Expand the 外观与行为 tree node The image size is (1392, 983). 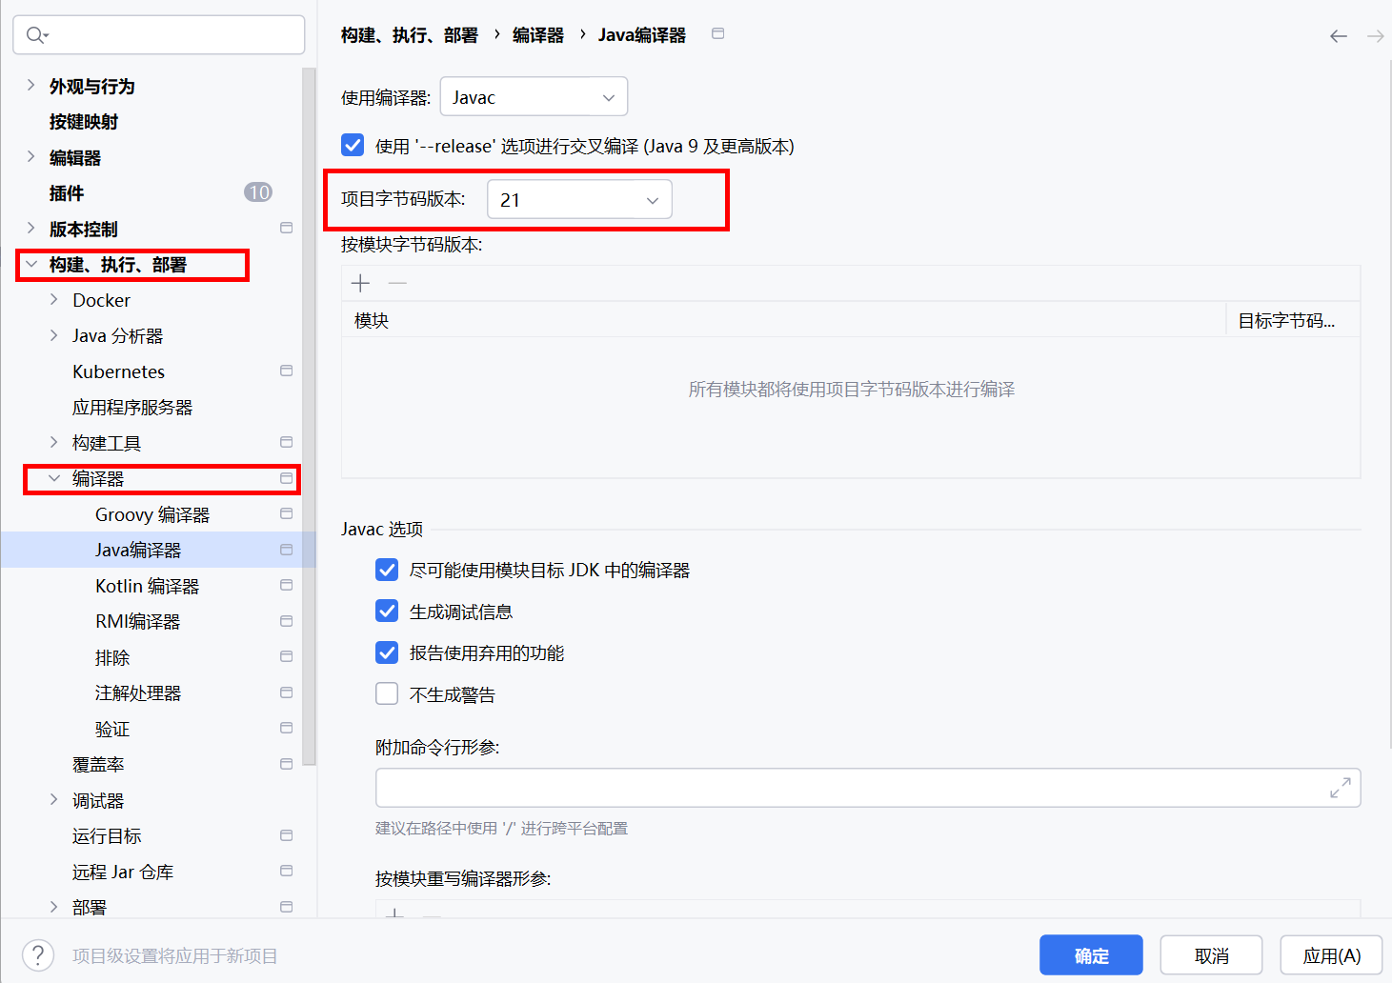[31, 86]
